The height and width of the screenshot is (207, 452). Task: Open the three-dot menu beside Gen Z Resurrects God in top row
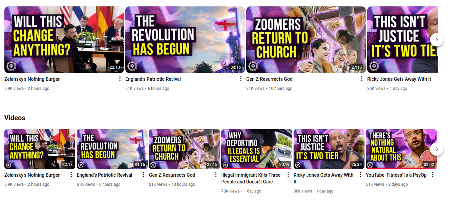[x=361, y=79]
